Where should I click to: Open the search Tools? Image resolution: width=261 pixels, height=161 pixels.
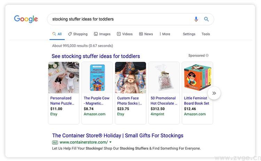click(x=206, y=34)
